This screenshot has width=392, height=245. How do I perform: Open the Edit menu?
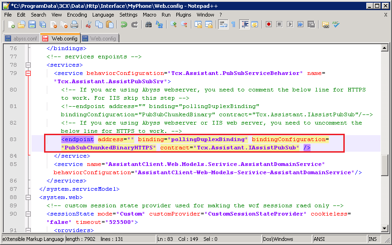pos(21,15)
